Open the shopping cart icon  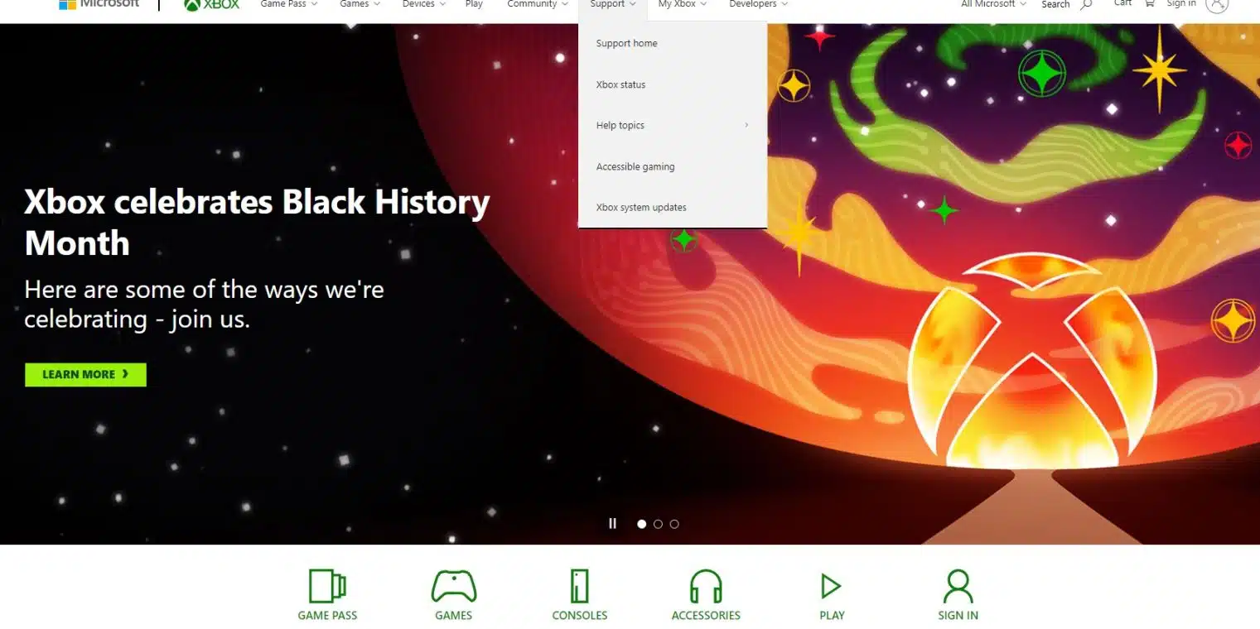coord(1149,3)
